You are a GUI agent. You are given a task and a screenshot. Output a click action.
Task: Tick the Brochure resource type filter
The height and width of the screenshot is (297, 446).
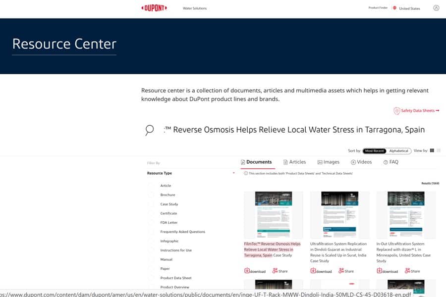point(152,195)
